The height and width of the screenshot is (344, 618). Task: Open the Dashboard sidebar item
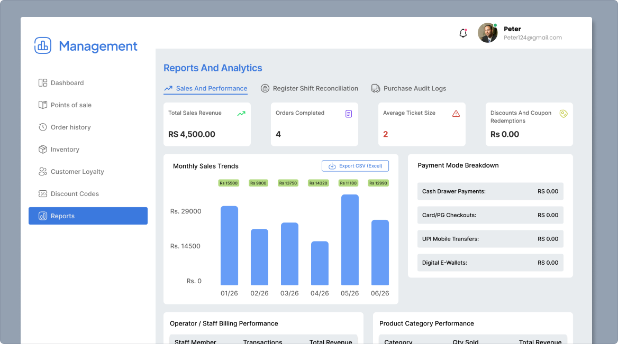pos(61,82)
